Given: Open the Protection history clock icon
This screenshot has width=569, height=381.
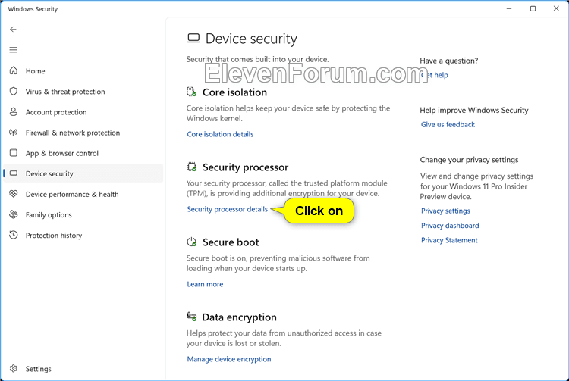Looking at the screenshot, I should pos(14,235).
